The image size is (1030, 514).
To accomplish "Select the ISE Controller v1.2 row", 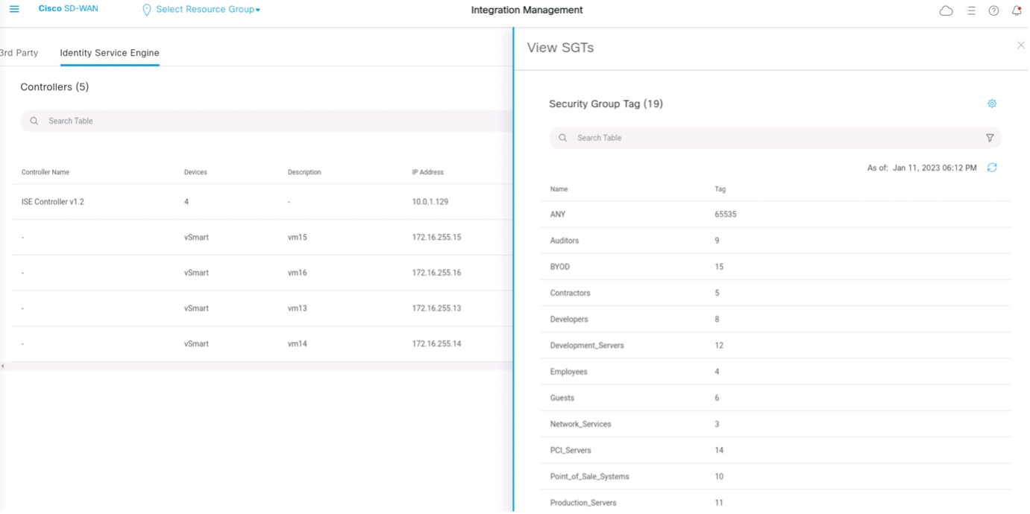I will [52, 201].
